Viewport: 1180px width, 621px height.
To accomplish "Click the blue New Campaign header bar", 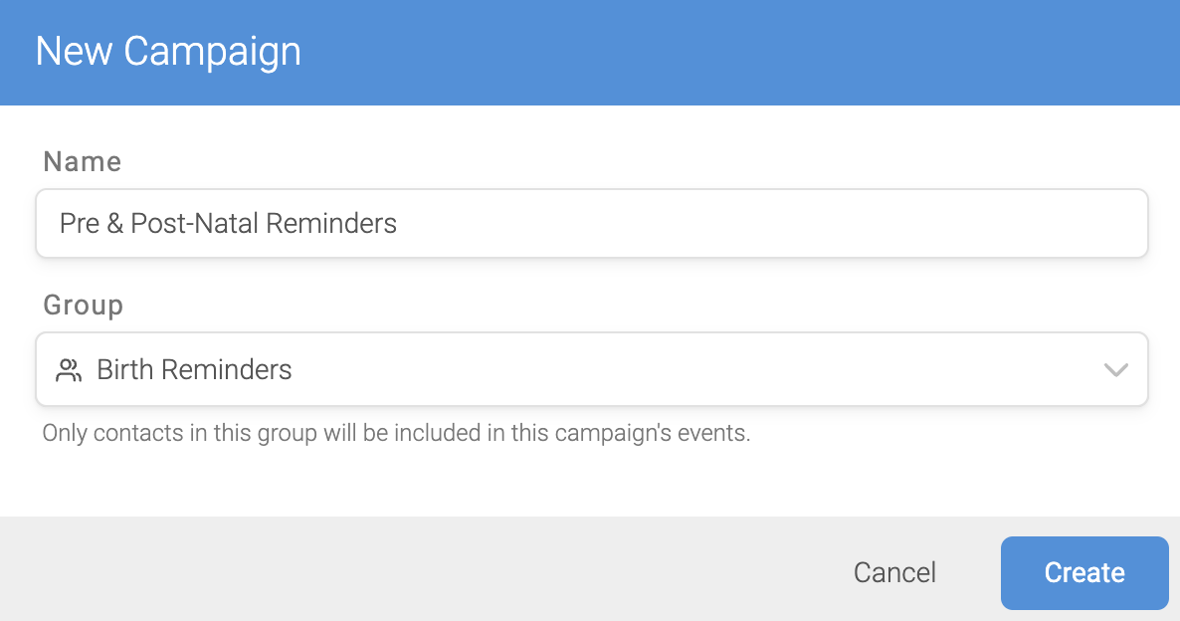I will click(590, 53).
